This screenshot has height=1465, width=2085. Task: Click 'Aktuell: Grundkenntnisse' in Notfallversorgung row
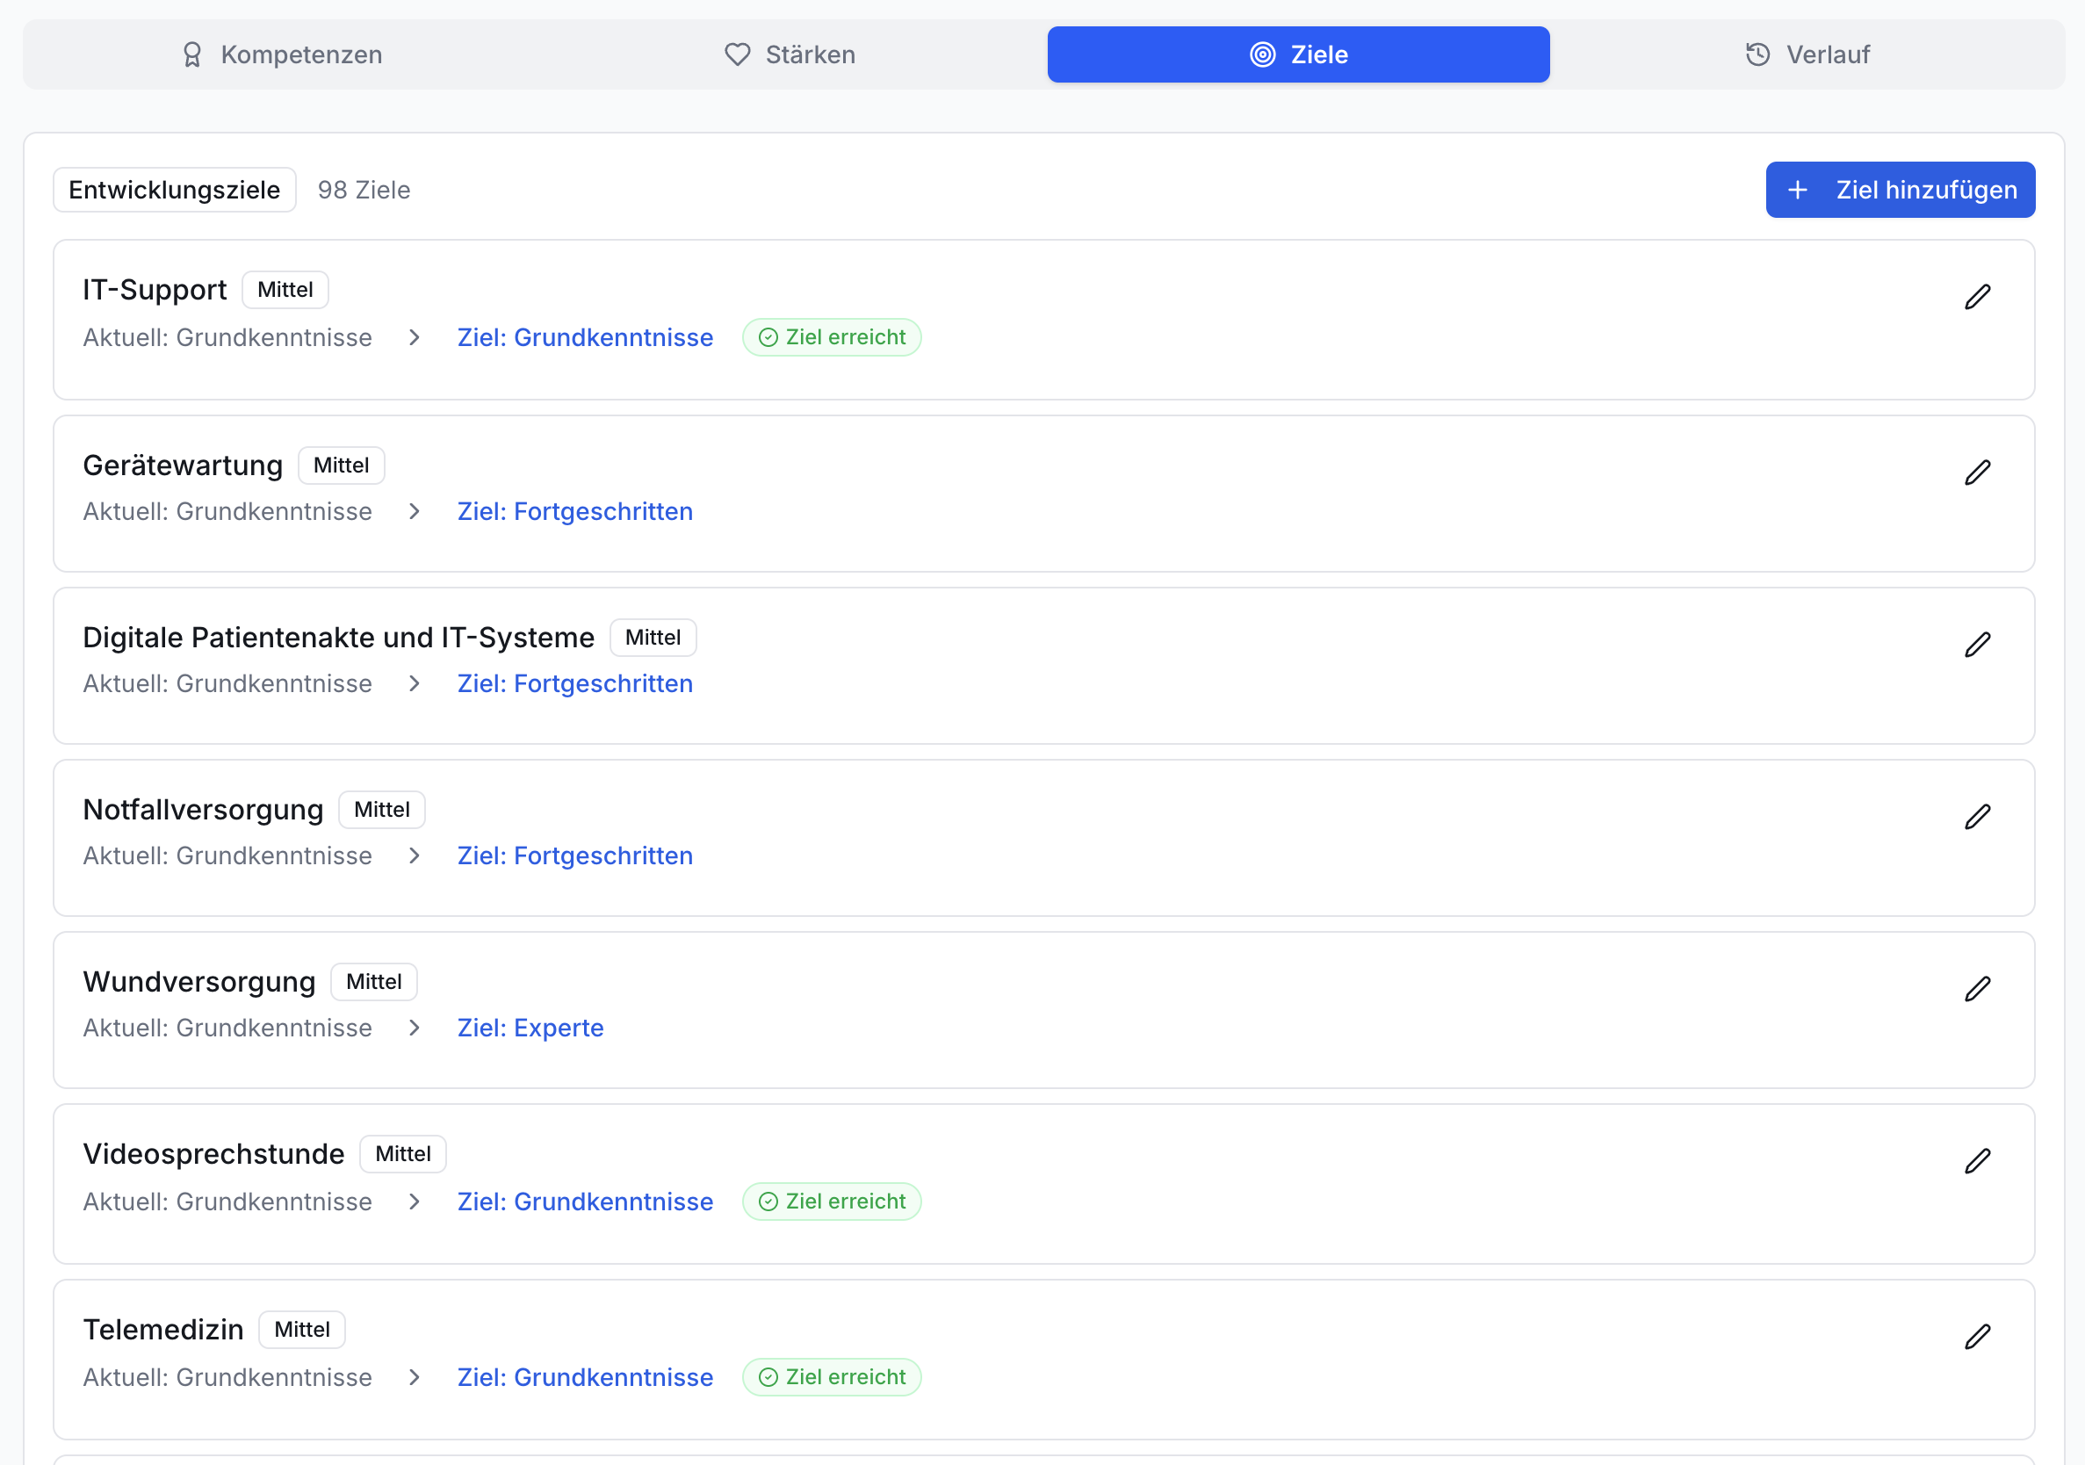[x=227, y=855]
